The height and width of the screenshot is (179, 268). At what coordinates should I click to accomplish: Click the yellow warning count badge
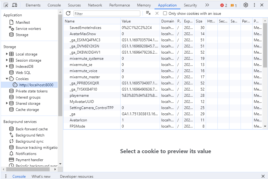pyautogui.click(x=233, y=5)
